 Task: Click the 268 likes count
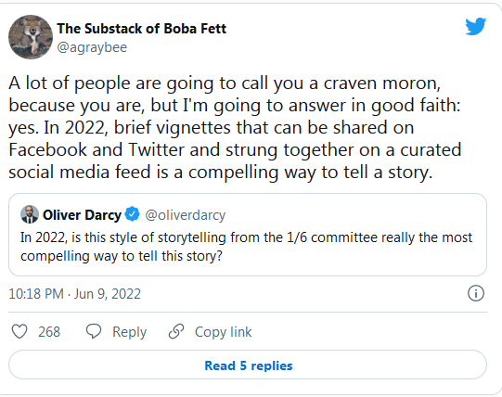tap(49, 332)
